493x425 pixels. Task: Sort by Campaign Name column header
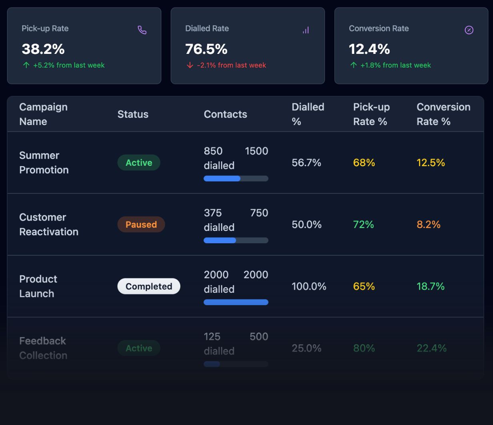43,114
